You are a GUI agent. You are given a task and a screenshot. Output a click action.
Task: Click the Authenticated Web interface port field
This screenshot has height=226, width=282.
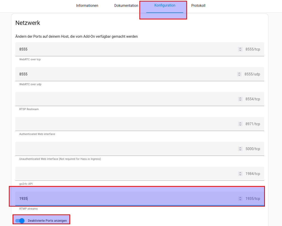pyautogui.click(x=126, y=124)
